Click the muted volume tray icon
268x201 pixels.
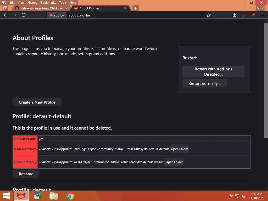pyautogui.click(x=243, y=196)
